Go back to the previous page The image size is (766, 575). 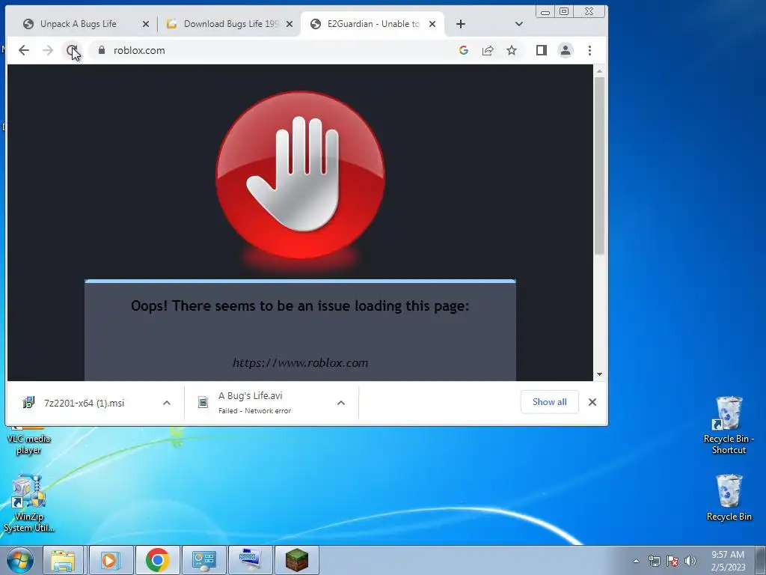24,50
